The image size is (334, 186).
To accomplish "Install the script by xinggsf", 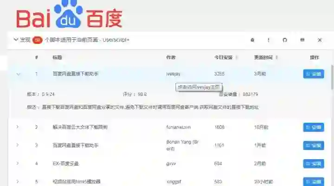I will (314, 182).
